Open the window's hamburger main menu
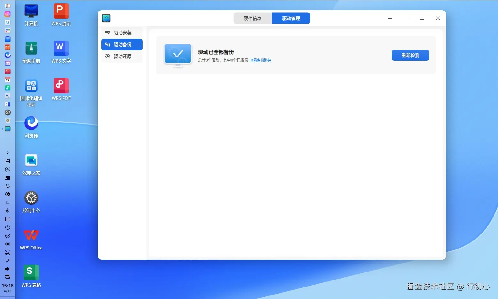498x299 pixels. [x=390, y=18]
